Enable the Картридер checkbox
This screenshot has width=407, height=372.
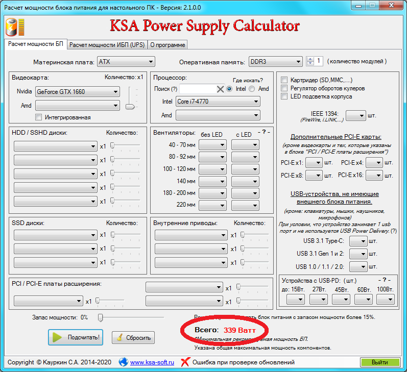(284, 80)
